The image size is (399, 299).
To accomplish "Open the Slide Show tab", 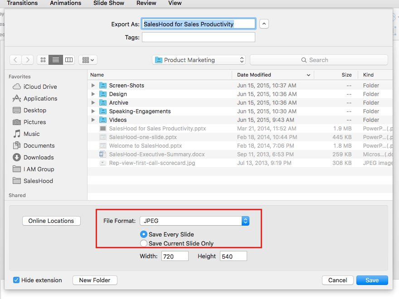I will (x=109, y=3).
